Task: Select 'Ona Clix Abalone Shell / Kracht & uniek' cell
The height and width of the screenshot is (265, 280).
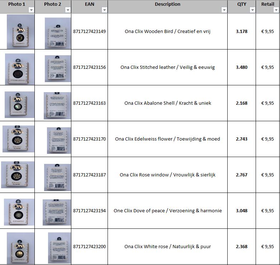Action: [x=167, y=103]
